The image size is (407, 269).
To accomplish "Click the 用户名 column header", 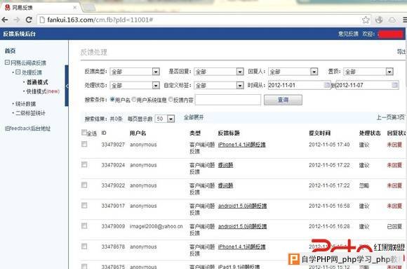I will 138,133.
